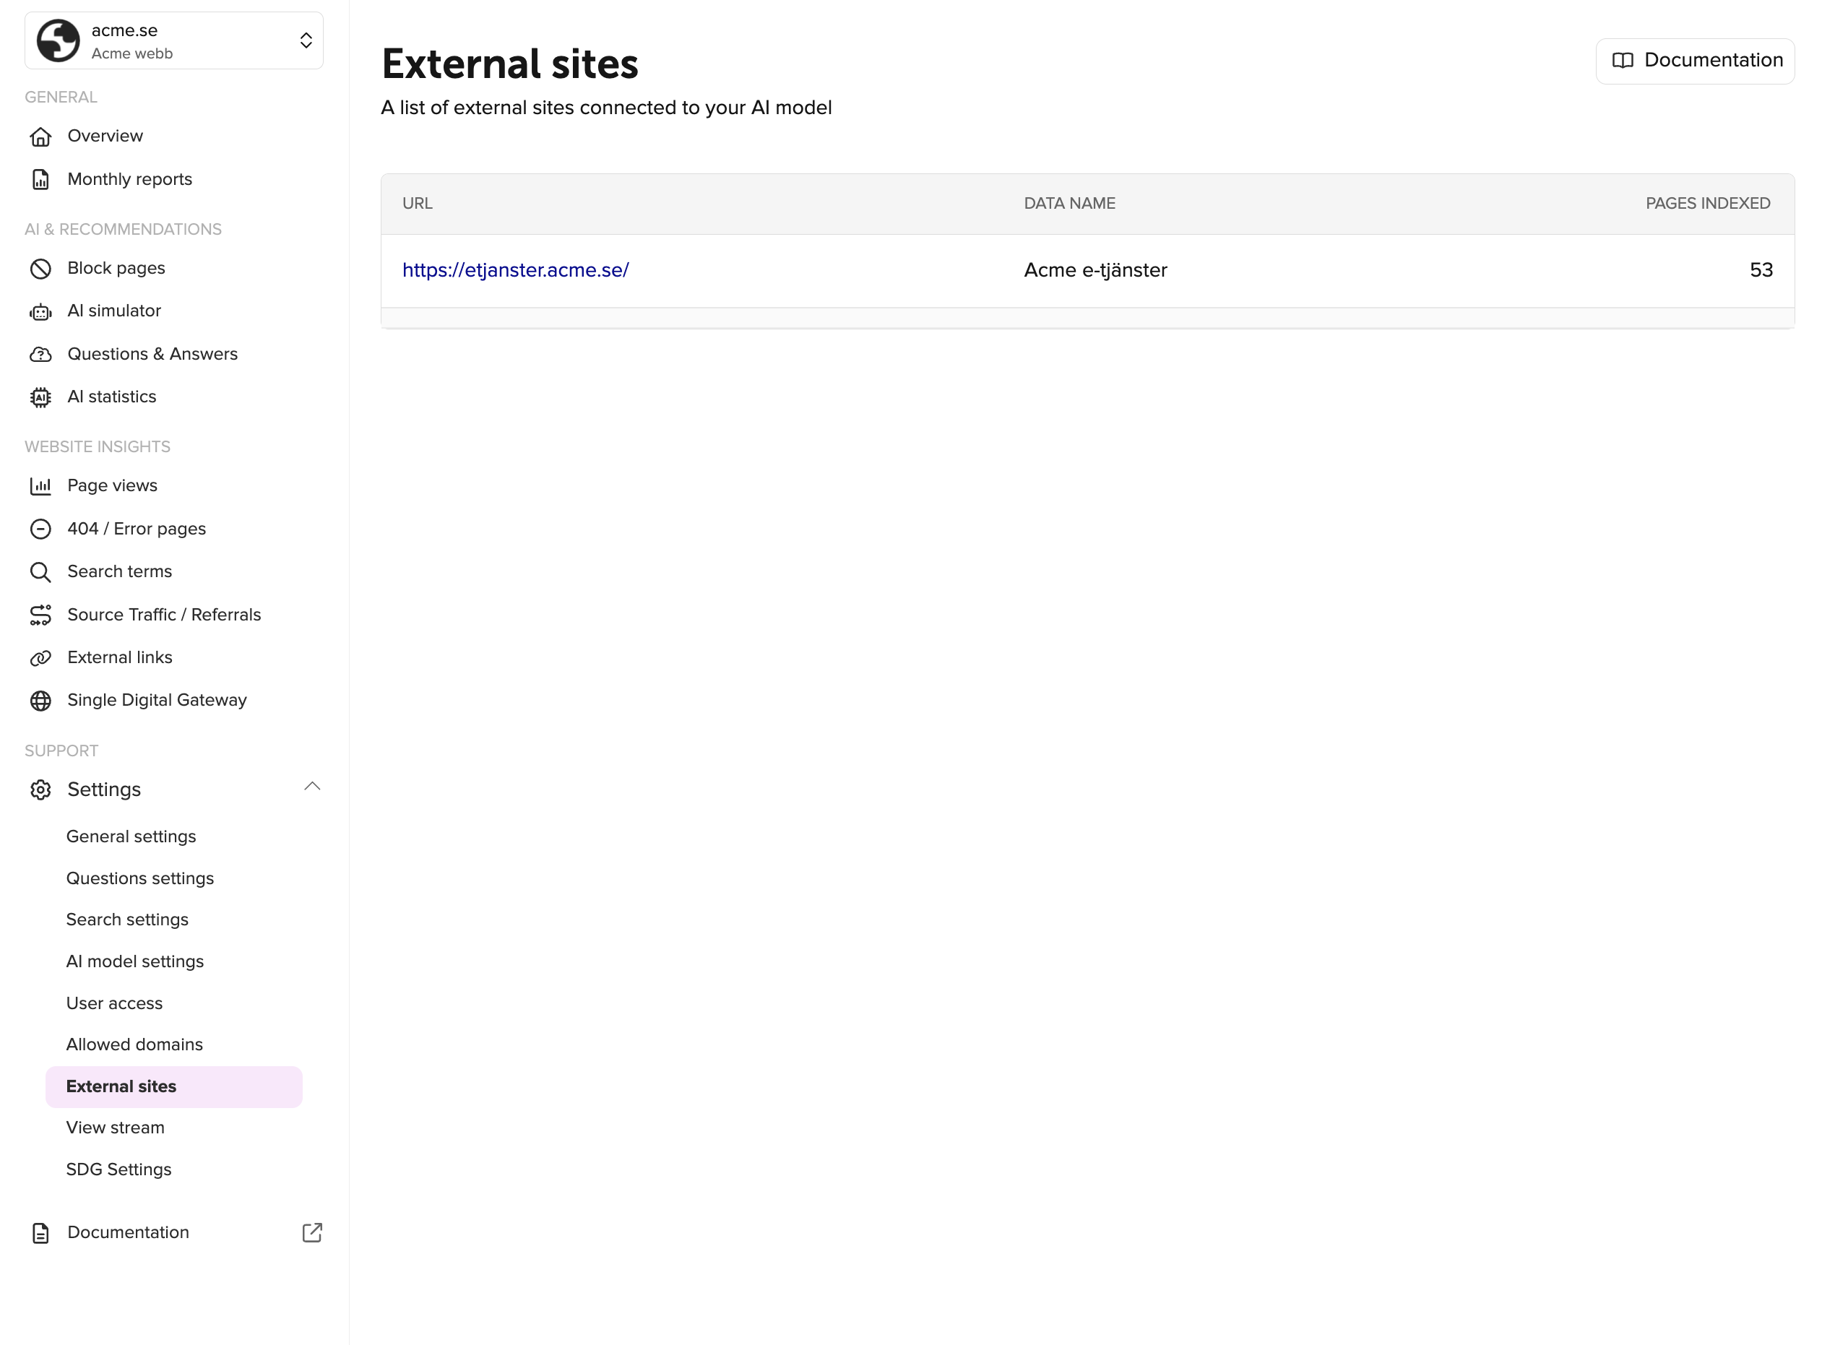
Task: Open Questions & Answers page
Action: click(x=152, y=354)
